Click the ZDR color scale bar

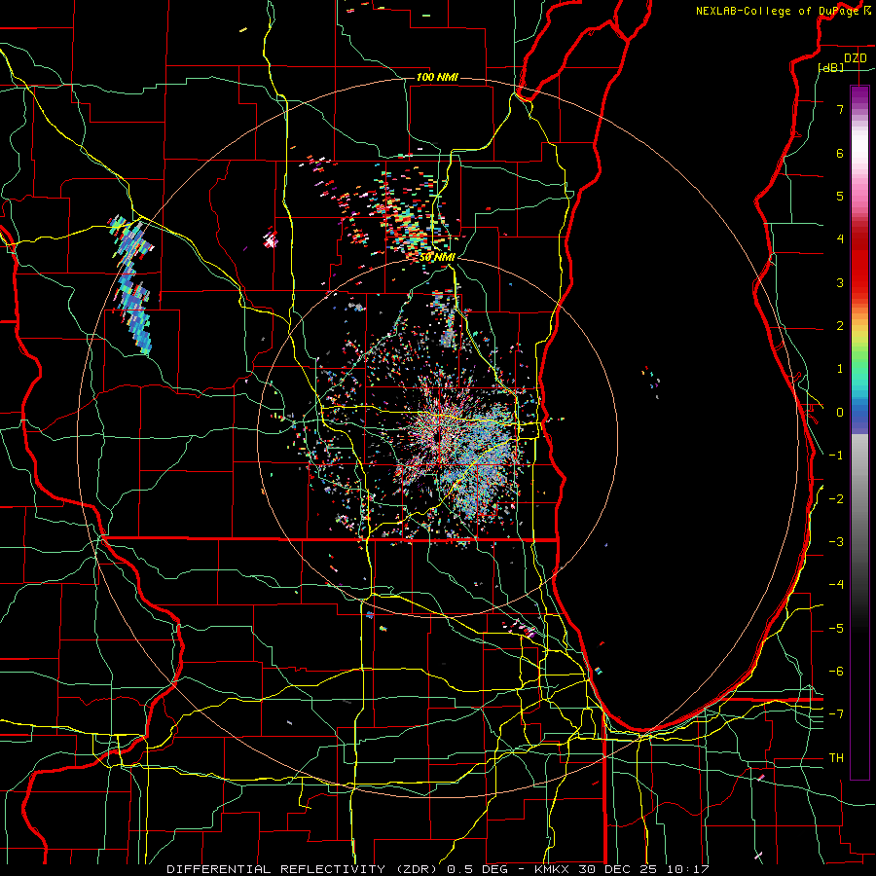859,432
